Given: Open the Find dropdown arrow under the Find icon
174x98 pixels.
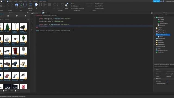Looking at the screenshot, I should [x=17, y=8].
